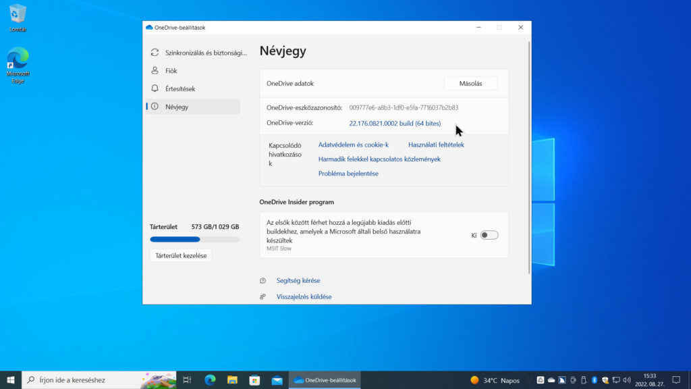The width and height of the screenshot is (691, 389).
Task: Click the OneDrive cloud tray icon
Action: [x=551, y=380]
